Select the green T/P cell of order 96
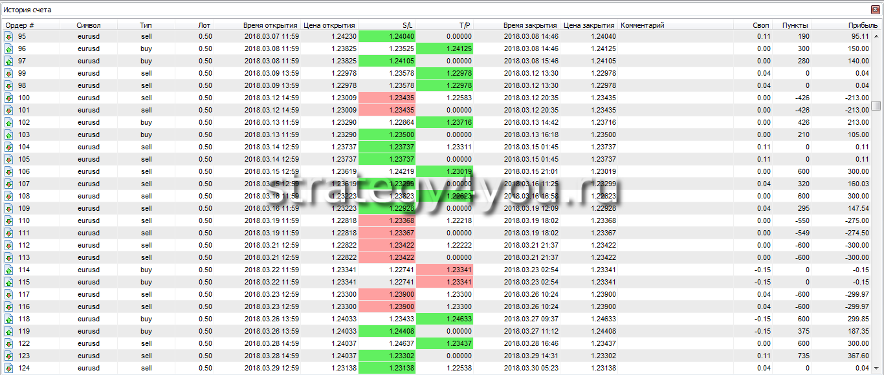The height and width of the screenshot is (375, 884). [x=445, y=48]
